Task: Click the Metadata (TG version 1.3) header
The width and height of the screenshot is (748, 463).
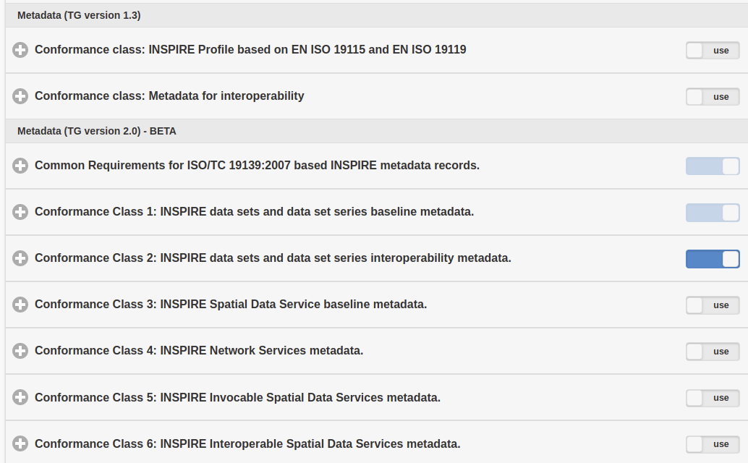Action: point(79,15)
